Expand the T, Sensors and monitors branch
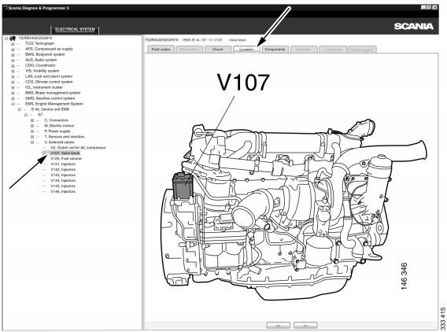This screenshot has height=332, width=447. 32,137
